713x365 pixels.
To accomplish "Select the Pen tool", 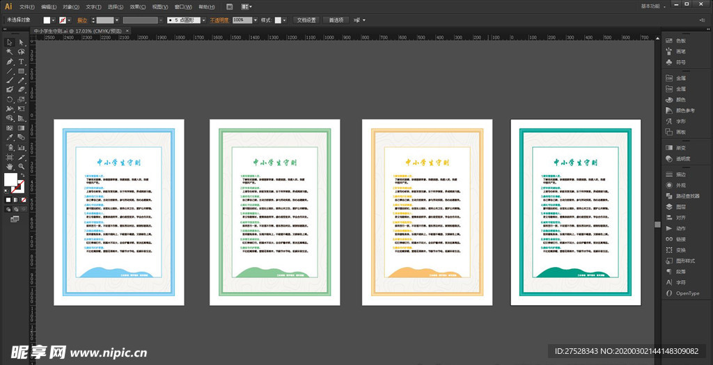I will (x=10, y=62).
